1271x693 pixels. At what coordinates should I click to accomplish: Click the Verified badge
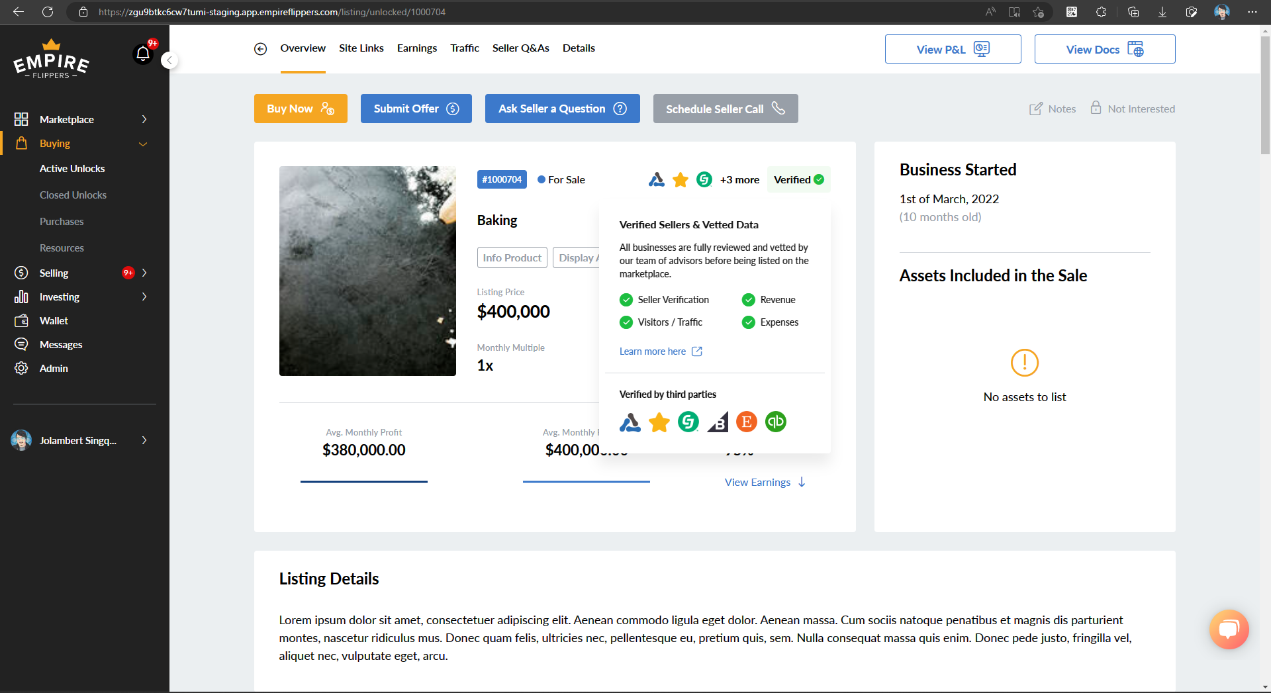[798, 179]
